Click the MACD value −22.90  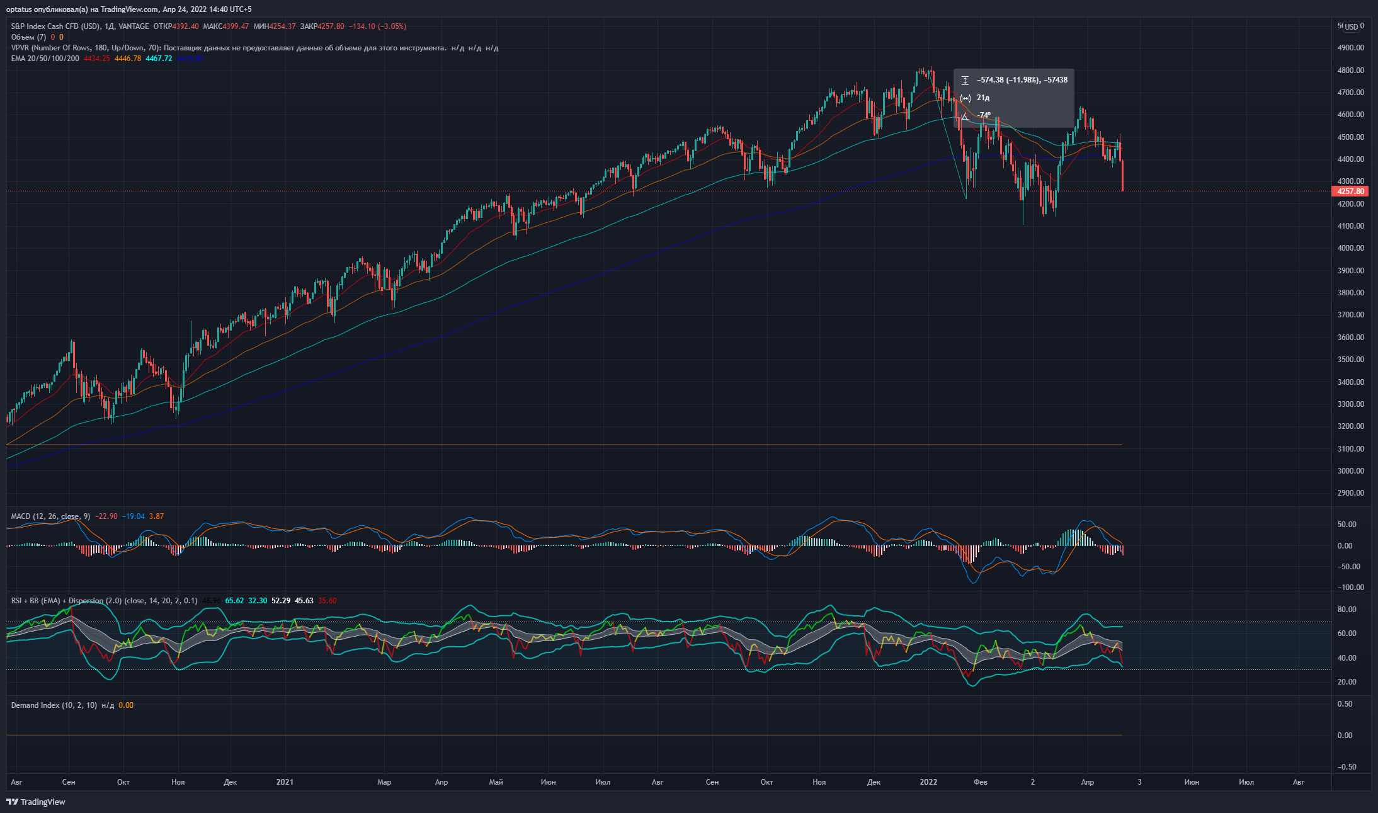(x=106, y=516)
